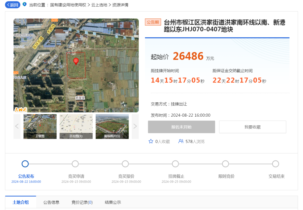The height and width of the screenshot is (210, 303).
Task: Click the 公告发布 timeline step circle
Action: [25, 164]
